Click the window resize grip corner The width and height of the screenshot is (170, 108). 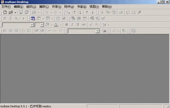point(168,106)
